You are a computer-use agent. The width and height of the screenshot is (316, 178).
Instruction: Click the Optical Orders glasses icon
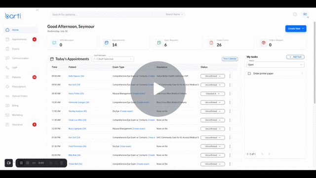point(7,96)
